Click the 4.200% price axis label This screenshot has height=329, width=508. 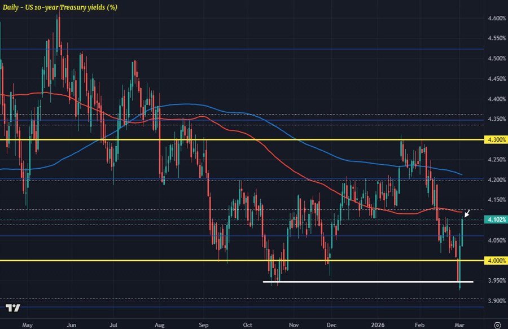click(x=494, y=180)
